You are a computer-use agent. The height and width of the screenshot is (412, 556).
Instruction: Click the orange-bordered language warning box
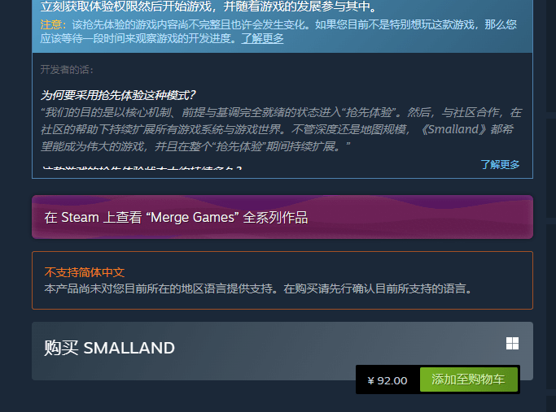(x=282, y=280)
